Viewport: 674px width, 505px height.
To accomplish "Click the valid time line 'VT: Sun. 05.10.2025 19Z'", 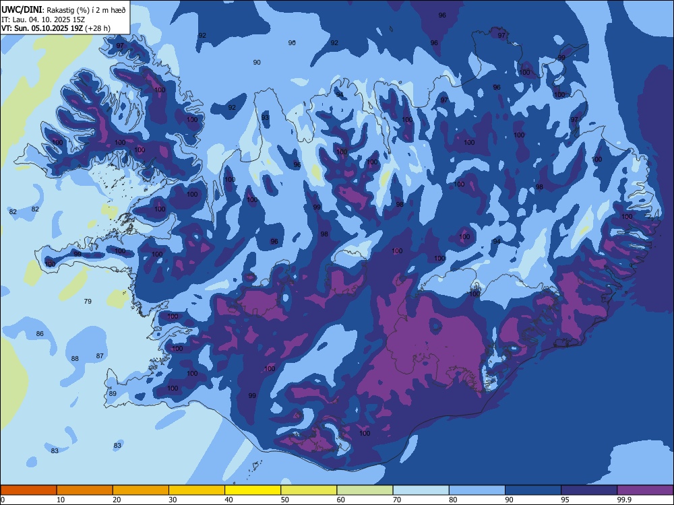I will pyautogui.click(x=42, y=28).
